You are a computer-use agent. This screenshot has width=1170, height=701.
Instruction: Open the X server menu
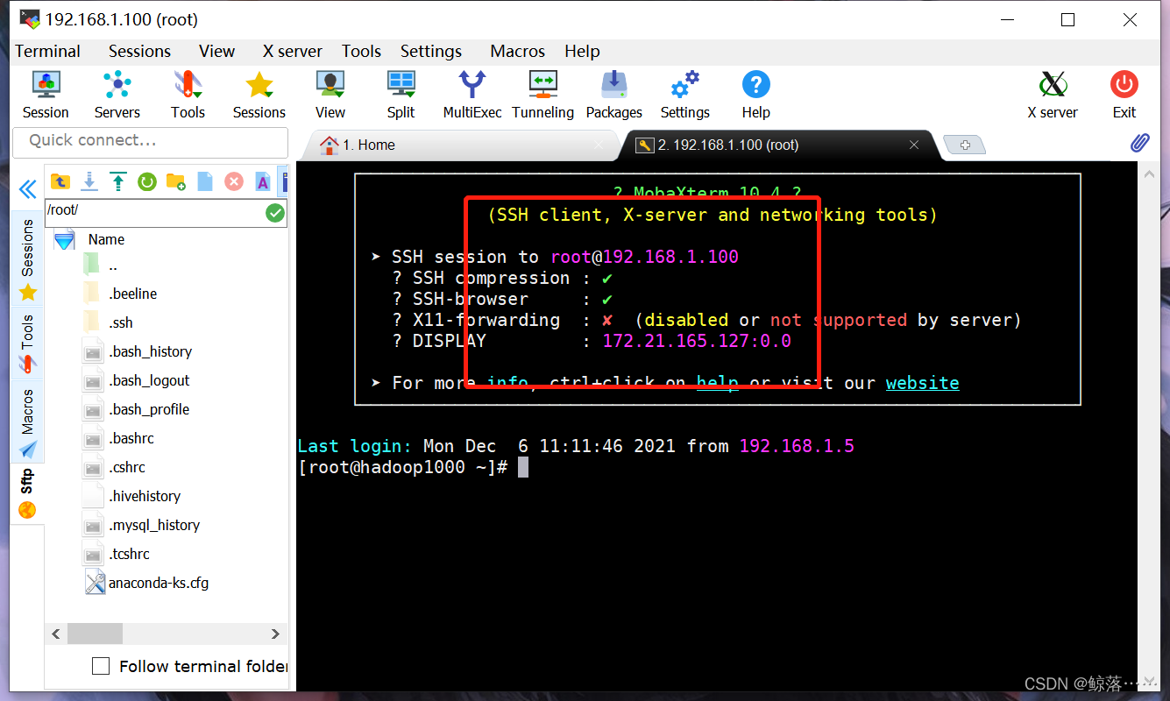tap(292, 51)
